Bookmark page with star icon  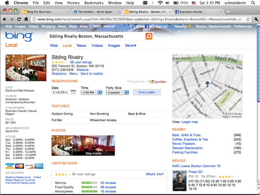pos(248,19)
